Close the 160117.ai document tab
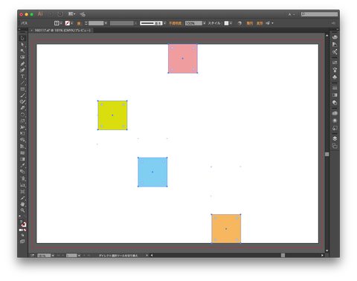This screenshot has width=357, height=281. (x=31, y=30)
